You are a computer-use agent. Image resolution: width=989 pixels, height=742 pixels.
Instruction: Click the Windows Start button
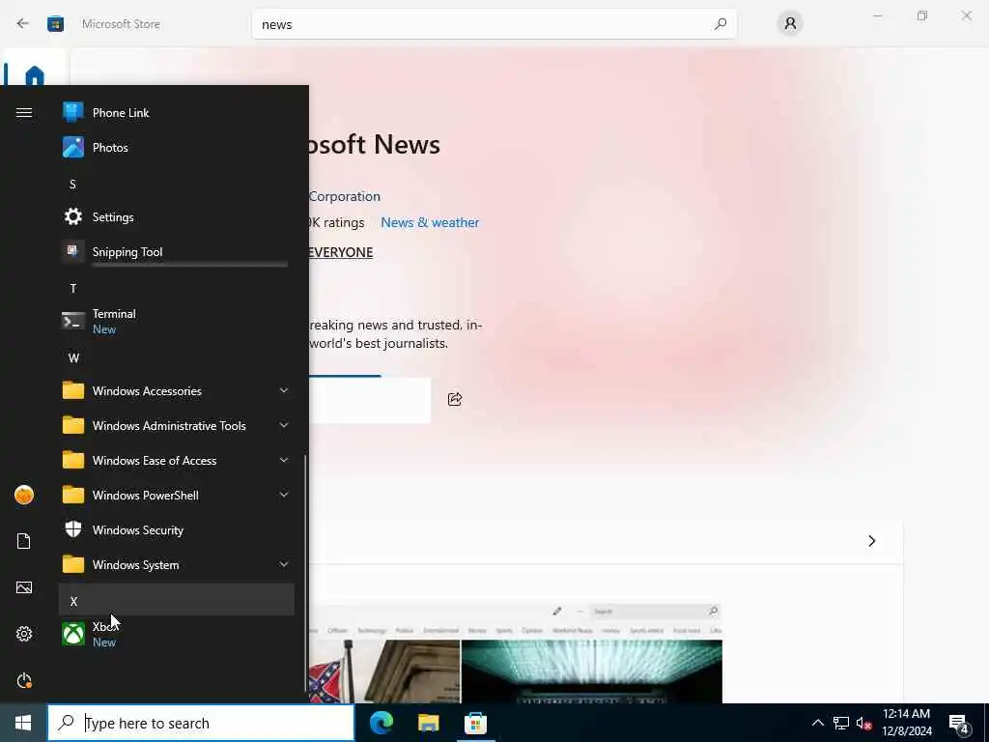click(23, 723)
